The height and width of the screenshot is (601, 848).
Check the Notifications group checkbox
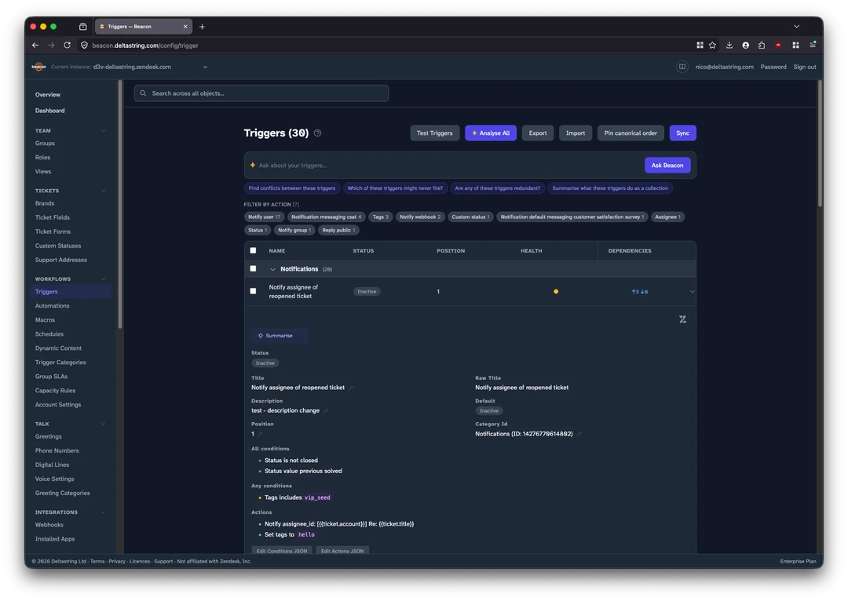(x=253, y=268)
